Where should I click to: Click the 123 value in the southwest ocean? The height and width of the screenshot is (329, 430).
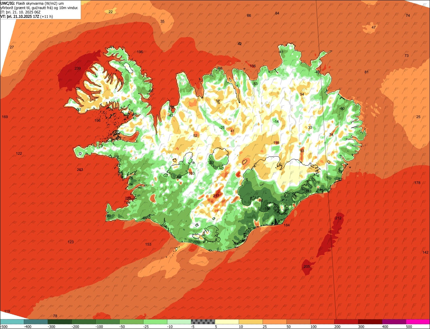coord(71,242)
